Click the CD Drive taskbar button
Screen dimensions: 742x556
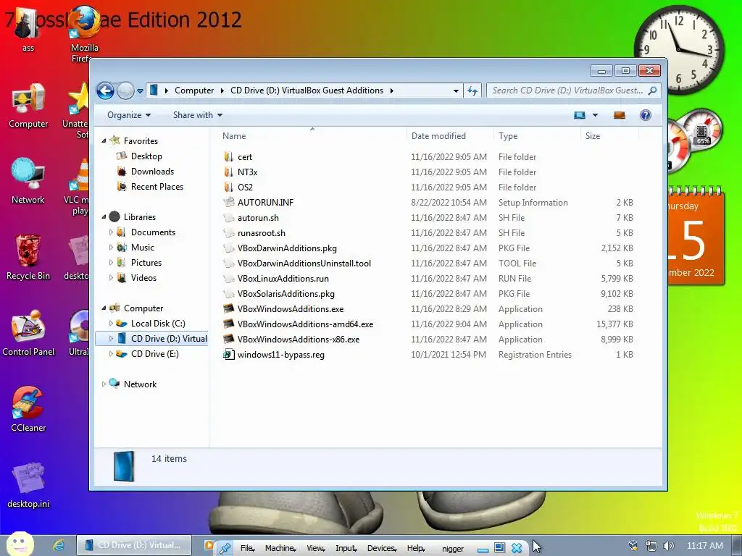(134, 545)
